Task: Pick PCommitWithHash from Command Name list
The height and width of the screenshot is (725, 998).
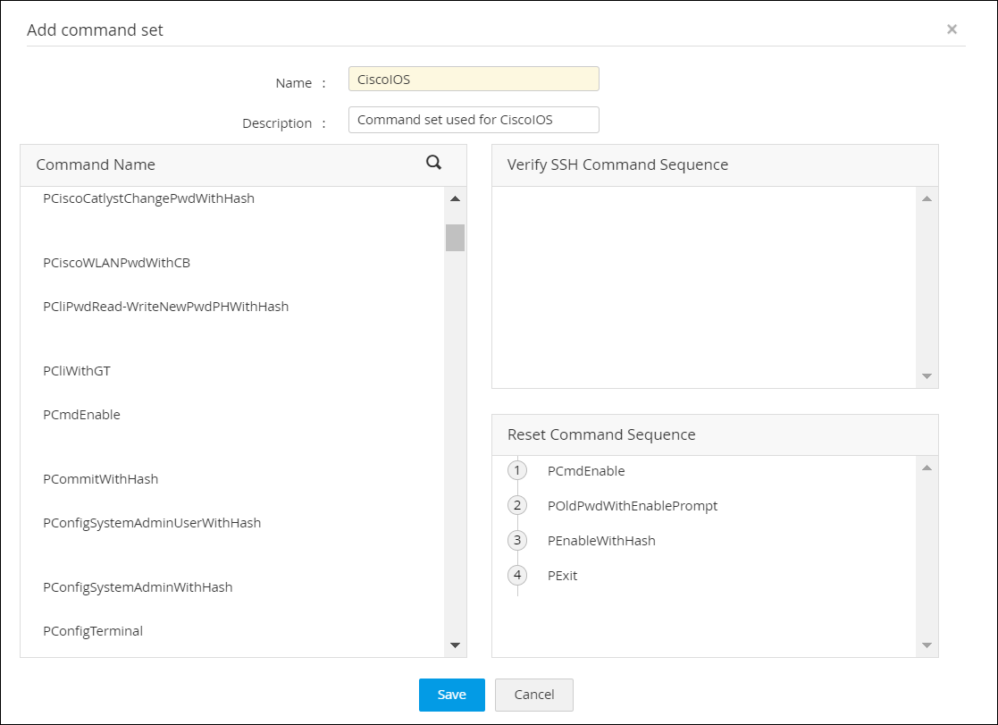Action: 100,479
